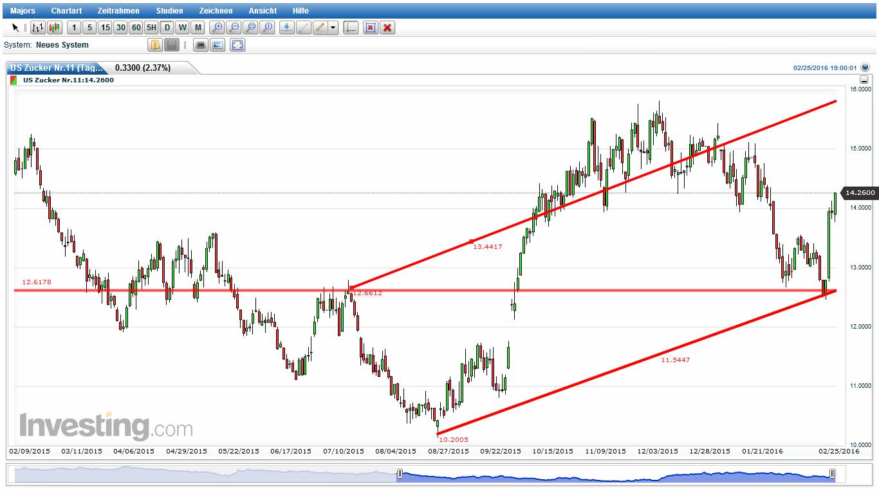Set timeframe to 60 minutes

(x=136, y=28)
